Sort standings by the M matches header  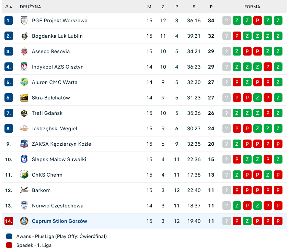coord(149,7)
